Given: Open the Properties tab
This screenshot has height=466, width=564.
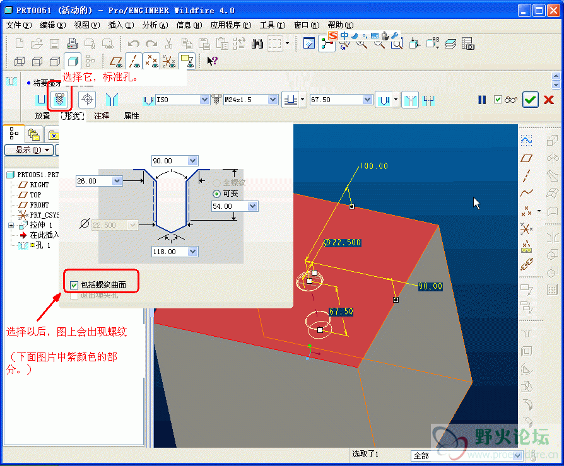Looking at the screenshot, I should (131, 116).
